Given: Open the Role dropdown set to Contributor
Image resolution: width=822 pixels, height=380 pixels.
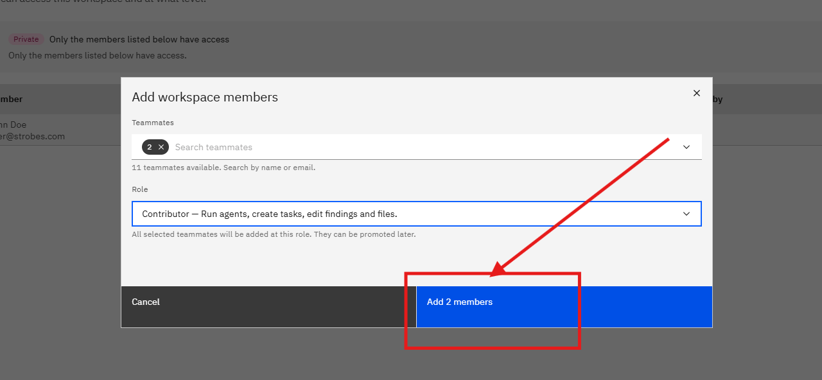Looking at the screenshot, I should tap(417, 214).
